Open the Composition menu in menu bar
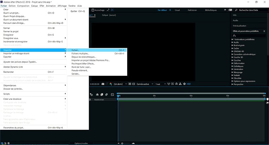This screenshot has height=145, width=269. click(23, 6)
